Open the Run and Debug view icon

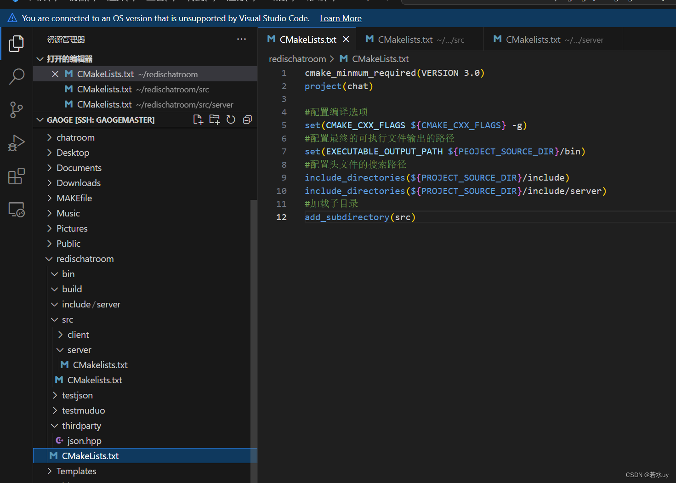17,143
